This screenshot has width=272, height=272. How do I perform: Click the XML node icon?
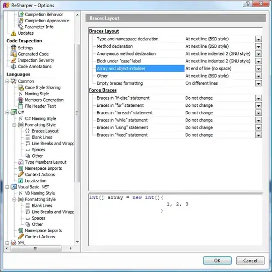14,243
